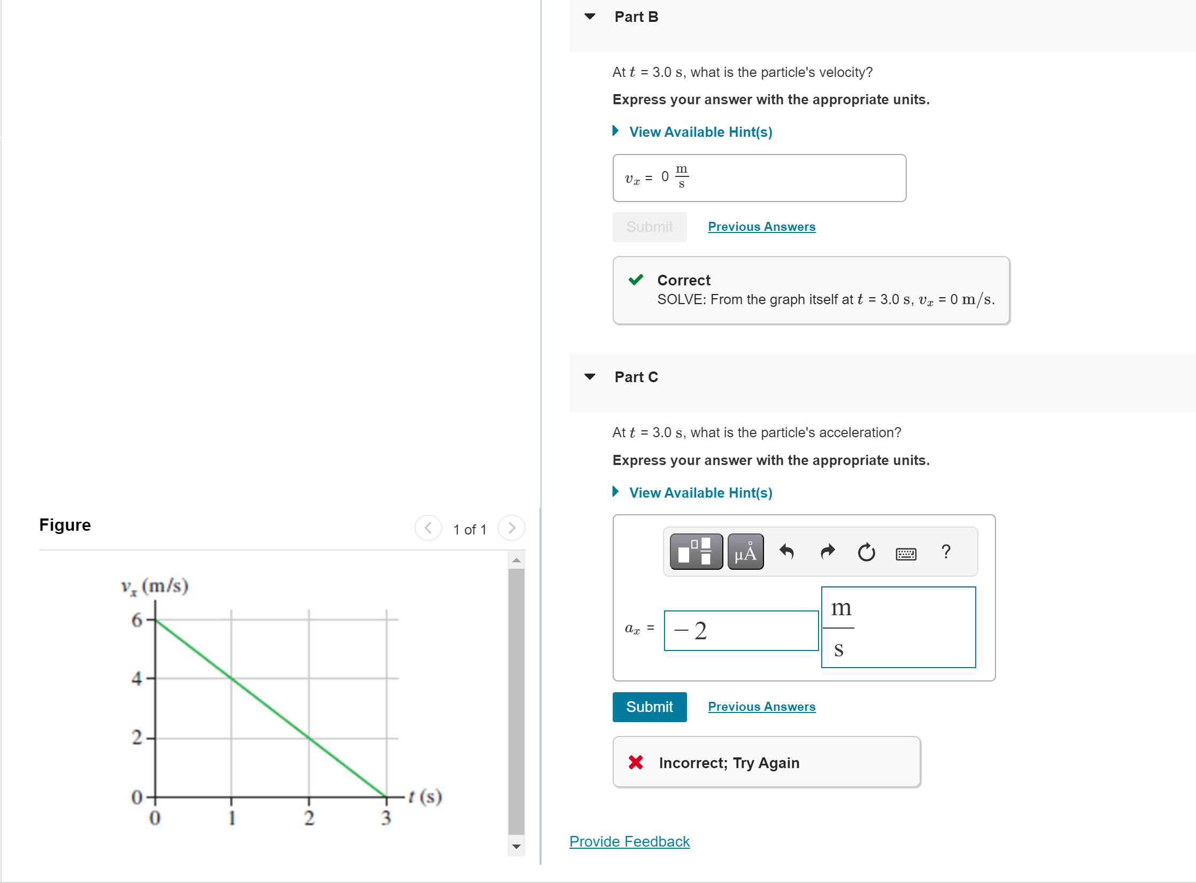Redo the equation edit
The image size is (1196, 883).
click(x=826, y=553)
